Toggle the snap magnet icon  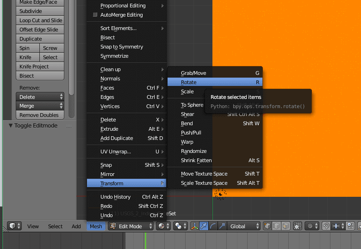(326, 226)
